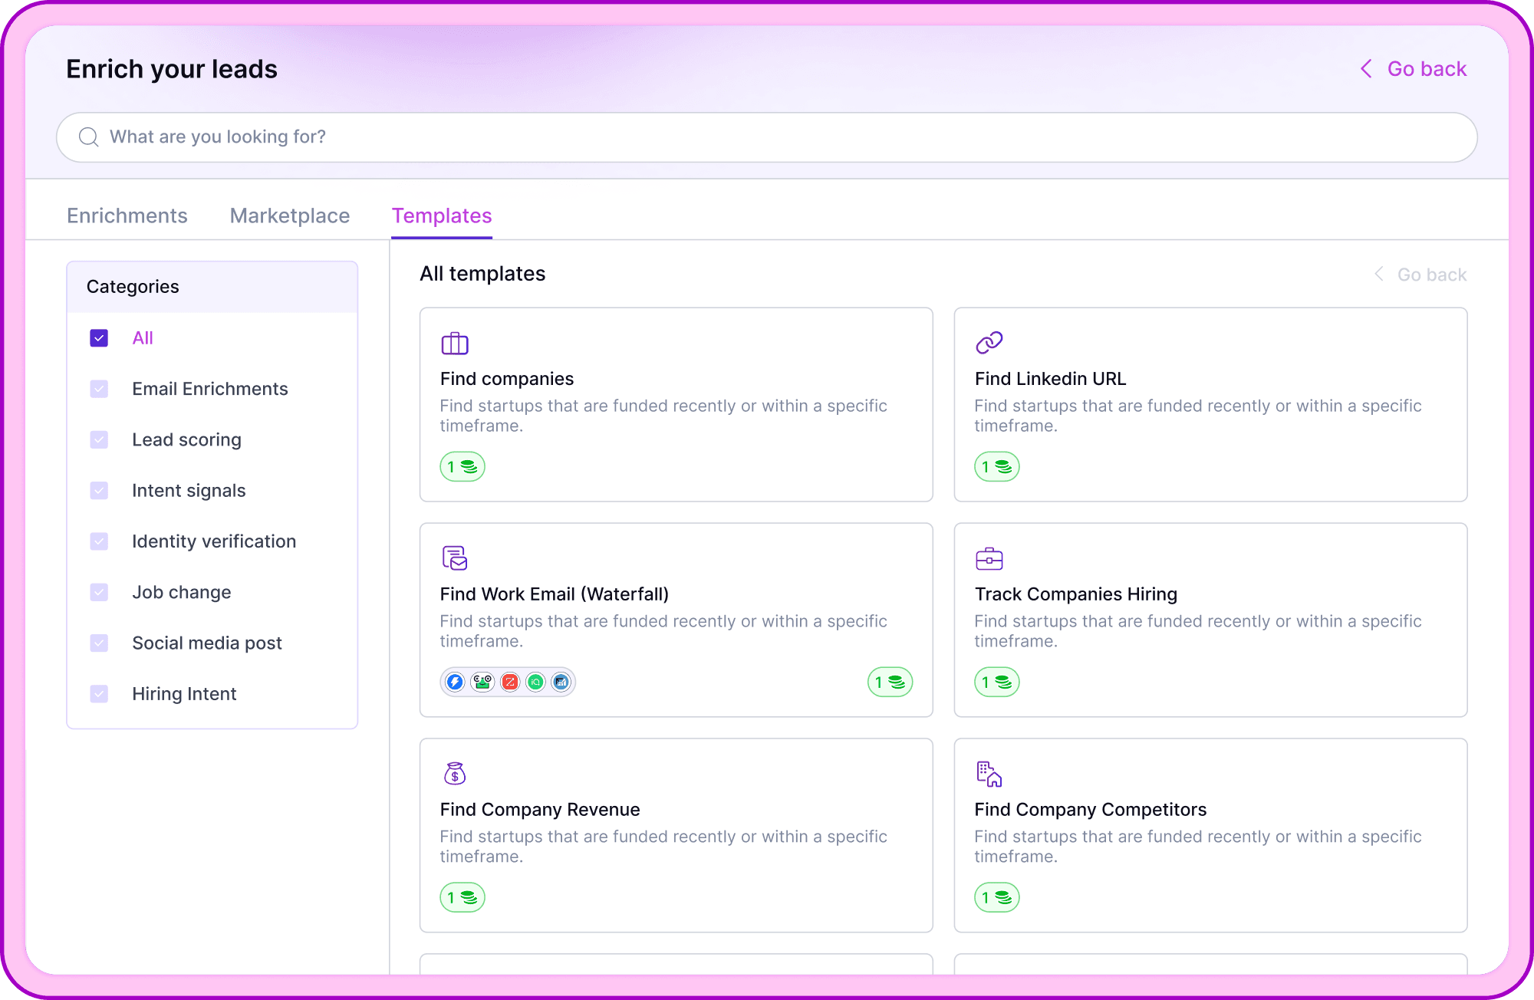
Task: Click the top-right purple back chevron
Action: pyautogui.click(x=1366, y=69)
